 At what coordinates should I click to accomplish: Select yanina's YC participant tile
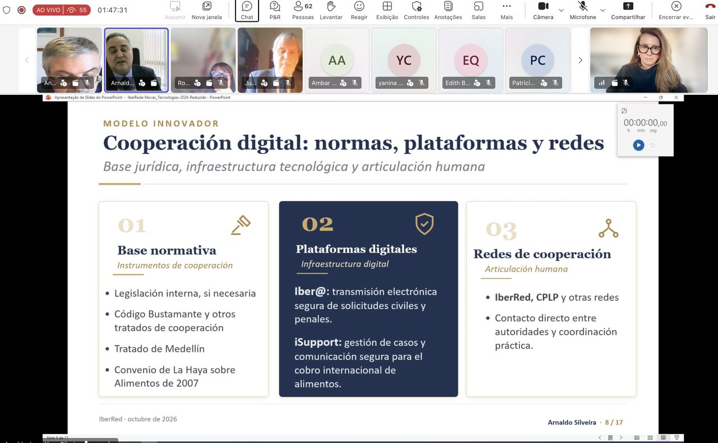404,60
